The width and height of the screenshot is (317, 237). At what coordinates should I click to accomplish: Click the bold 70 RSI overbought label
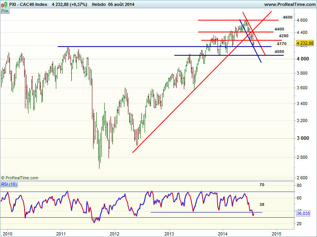point(262,184)
